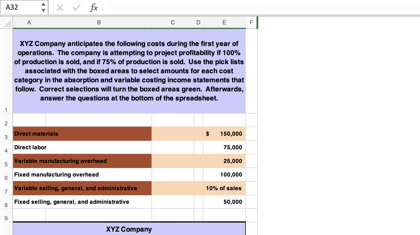Select column header F
Viewport: 420px width, 235px height.
click(251, 22)
